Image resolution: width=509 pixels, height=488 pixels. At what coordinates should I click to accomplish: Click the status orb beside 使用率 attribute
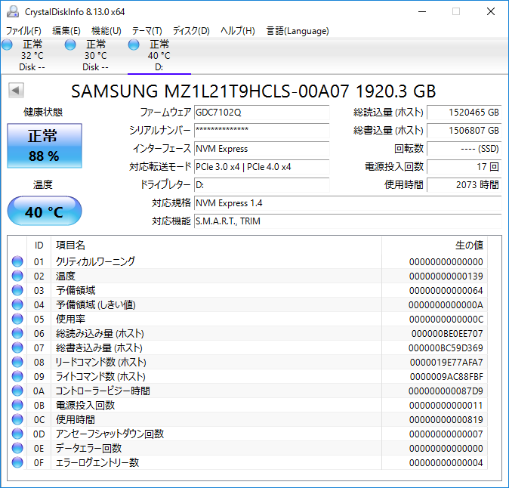17,319
